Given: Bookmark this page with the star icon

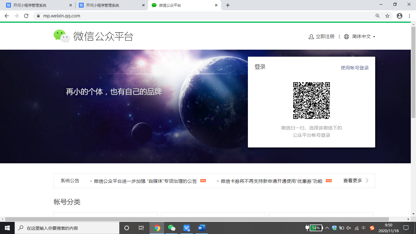Looking at the screenshot, I should click(387, 16).
